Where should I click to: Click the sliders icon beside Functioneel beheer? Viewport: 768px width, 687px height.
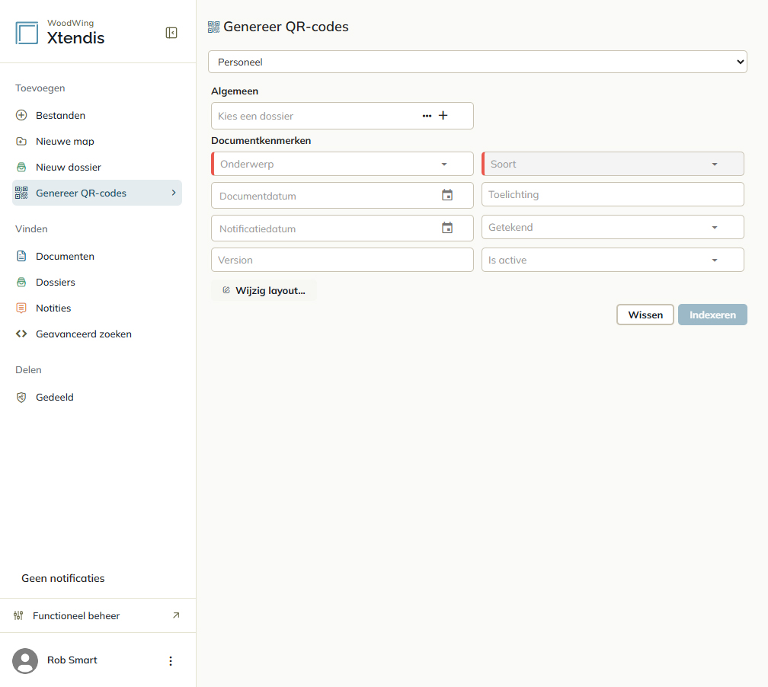[x=18, y=615]
